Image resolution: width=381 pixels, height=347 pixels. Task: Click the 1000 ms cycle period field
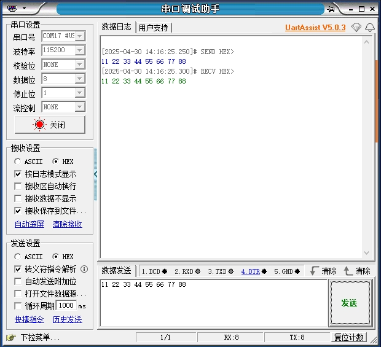(x=66, y=305)
